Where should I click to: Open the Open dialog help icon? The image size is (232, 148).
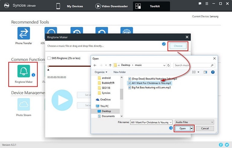pos(213,72)
